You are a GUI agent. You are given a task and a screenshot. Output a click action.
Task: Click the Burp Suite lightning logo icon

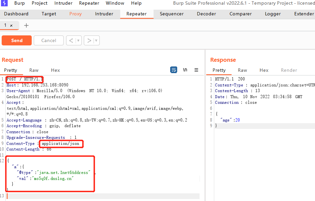tap(4, 3)
